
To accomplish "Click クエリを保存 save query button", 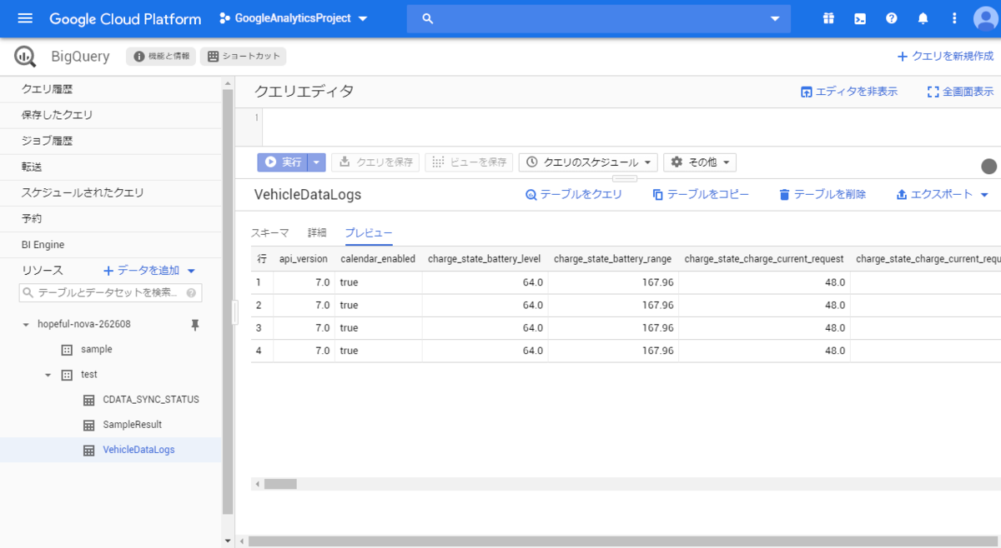I will (x=375, y=162).
